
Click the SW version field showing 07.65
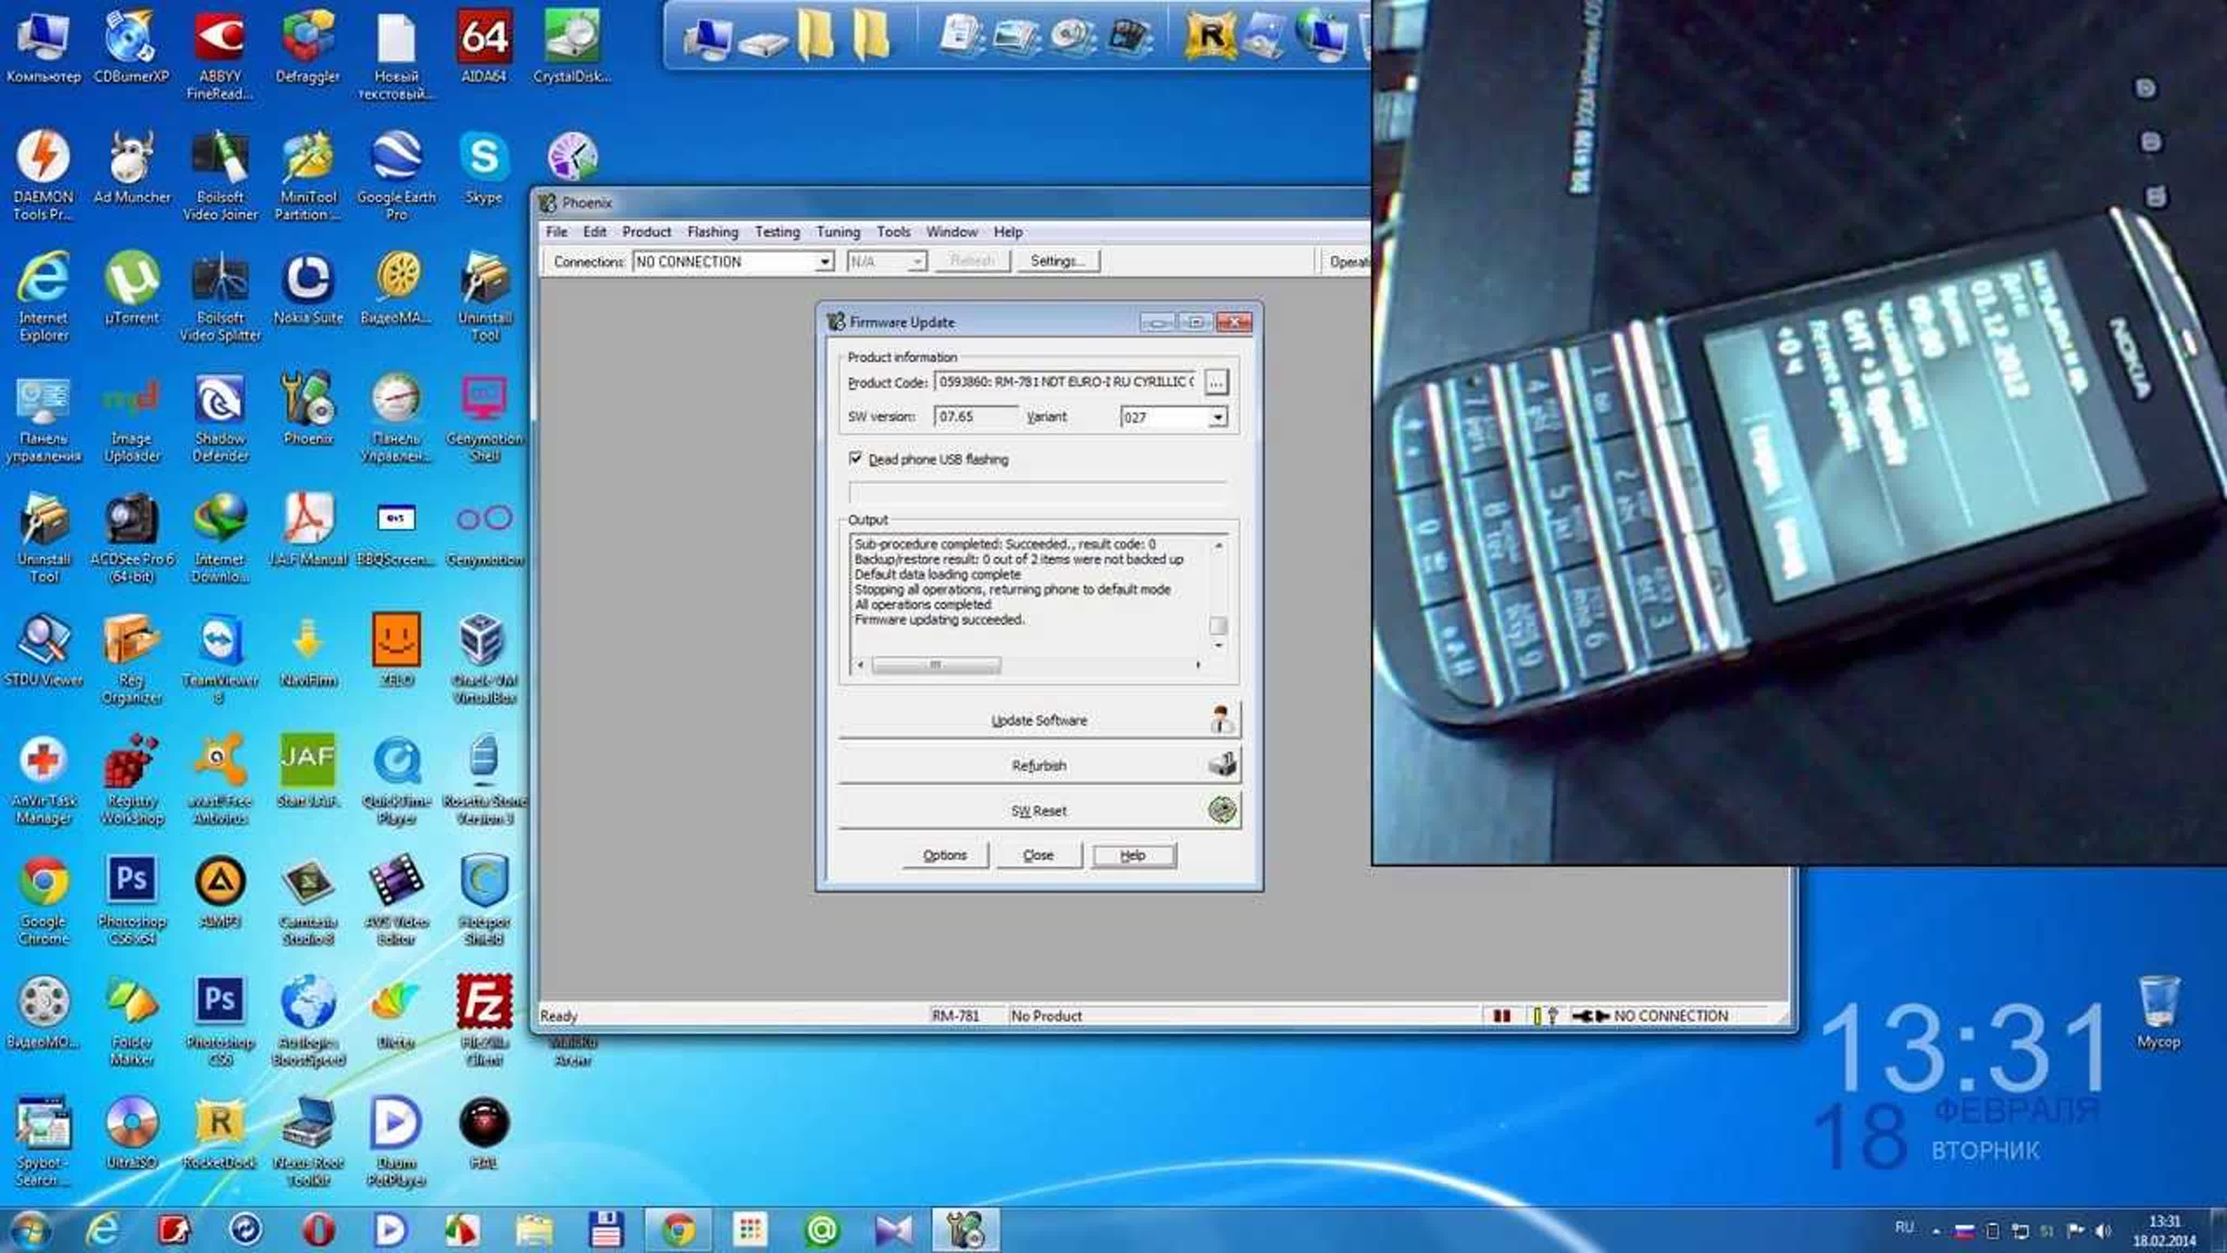975,417
